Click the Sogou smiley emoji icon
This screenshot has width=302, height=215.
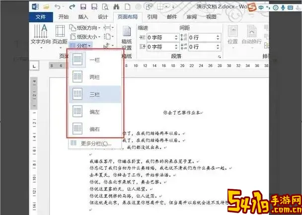click(x=276, y=7)
